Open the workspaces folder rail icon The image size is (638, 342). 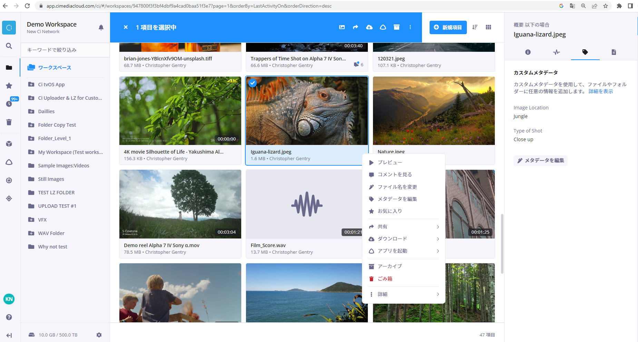[9, 68]
